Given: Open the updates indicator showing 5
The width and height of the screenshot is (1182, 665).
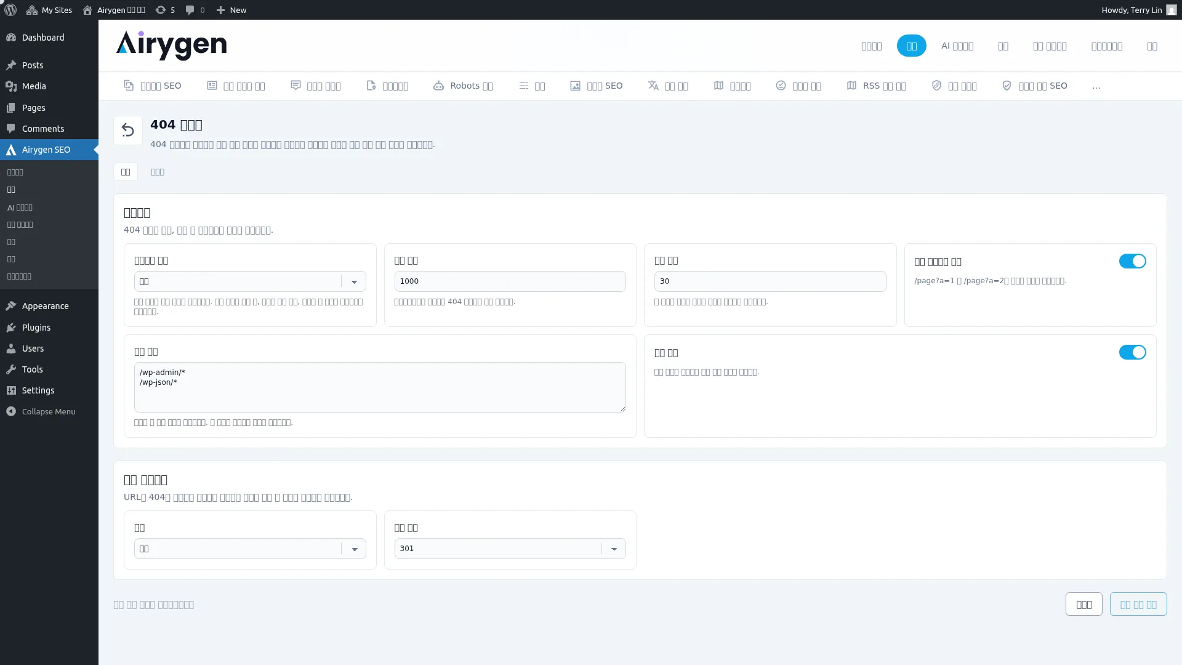Looking at the screenshot, I should click(165, 10).
